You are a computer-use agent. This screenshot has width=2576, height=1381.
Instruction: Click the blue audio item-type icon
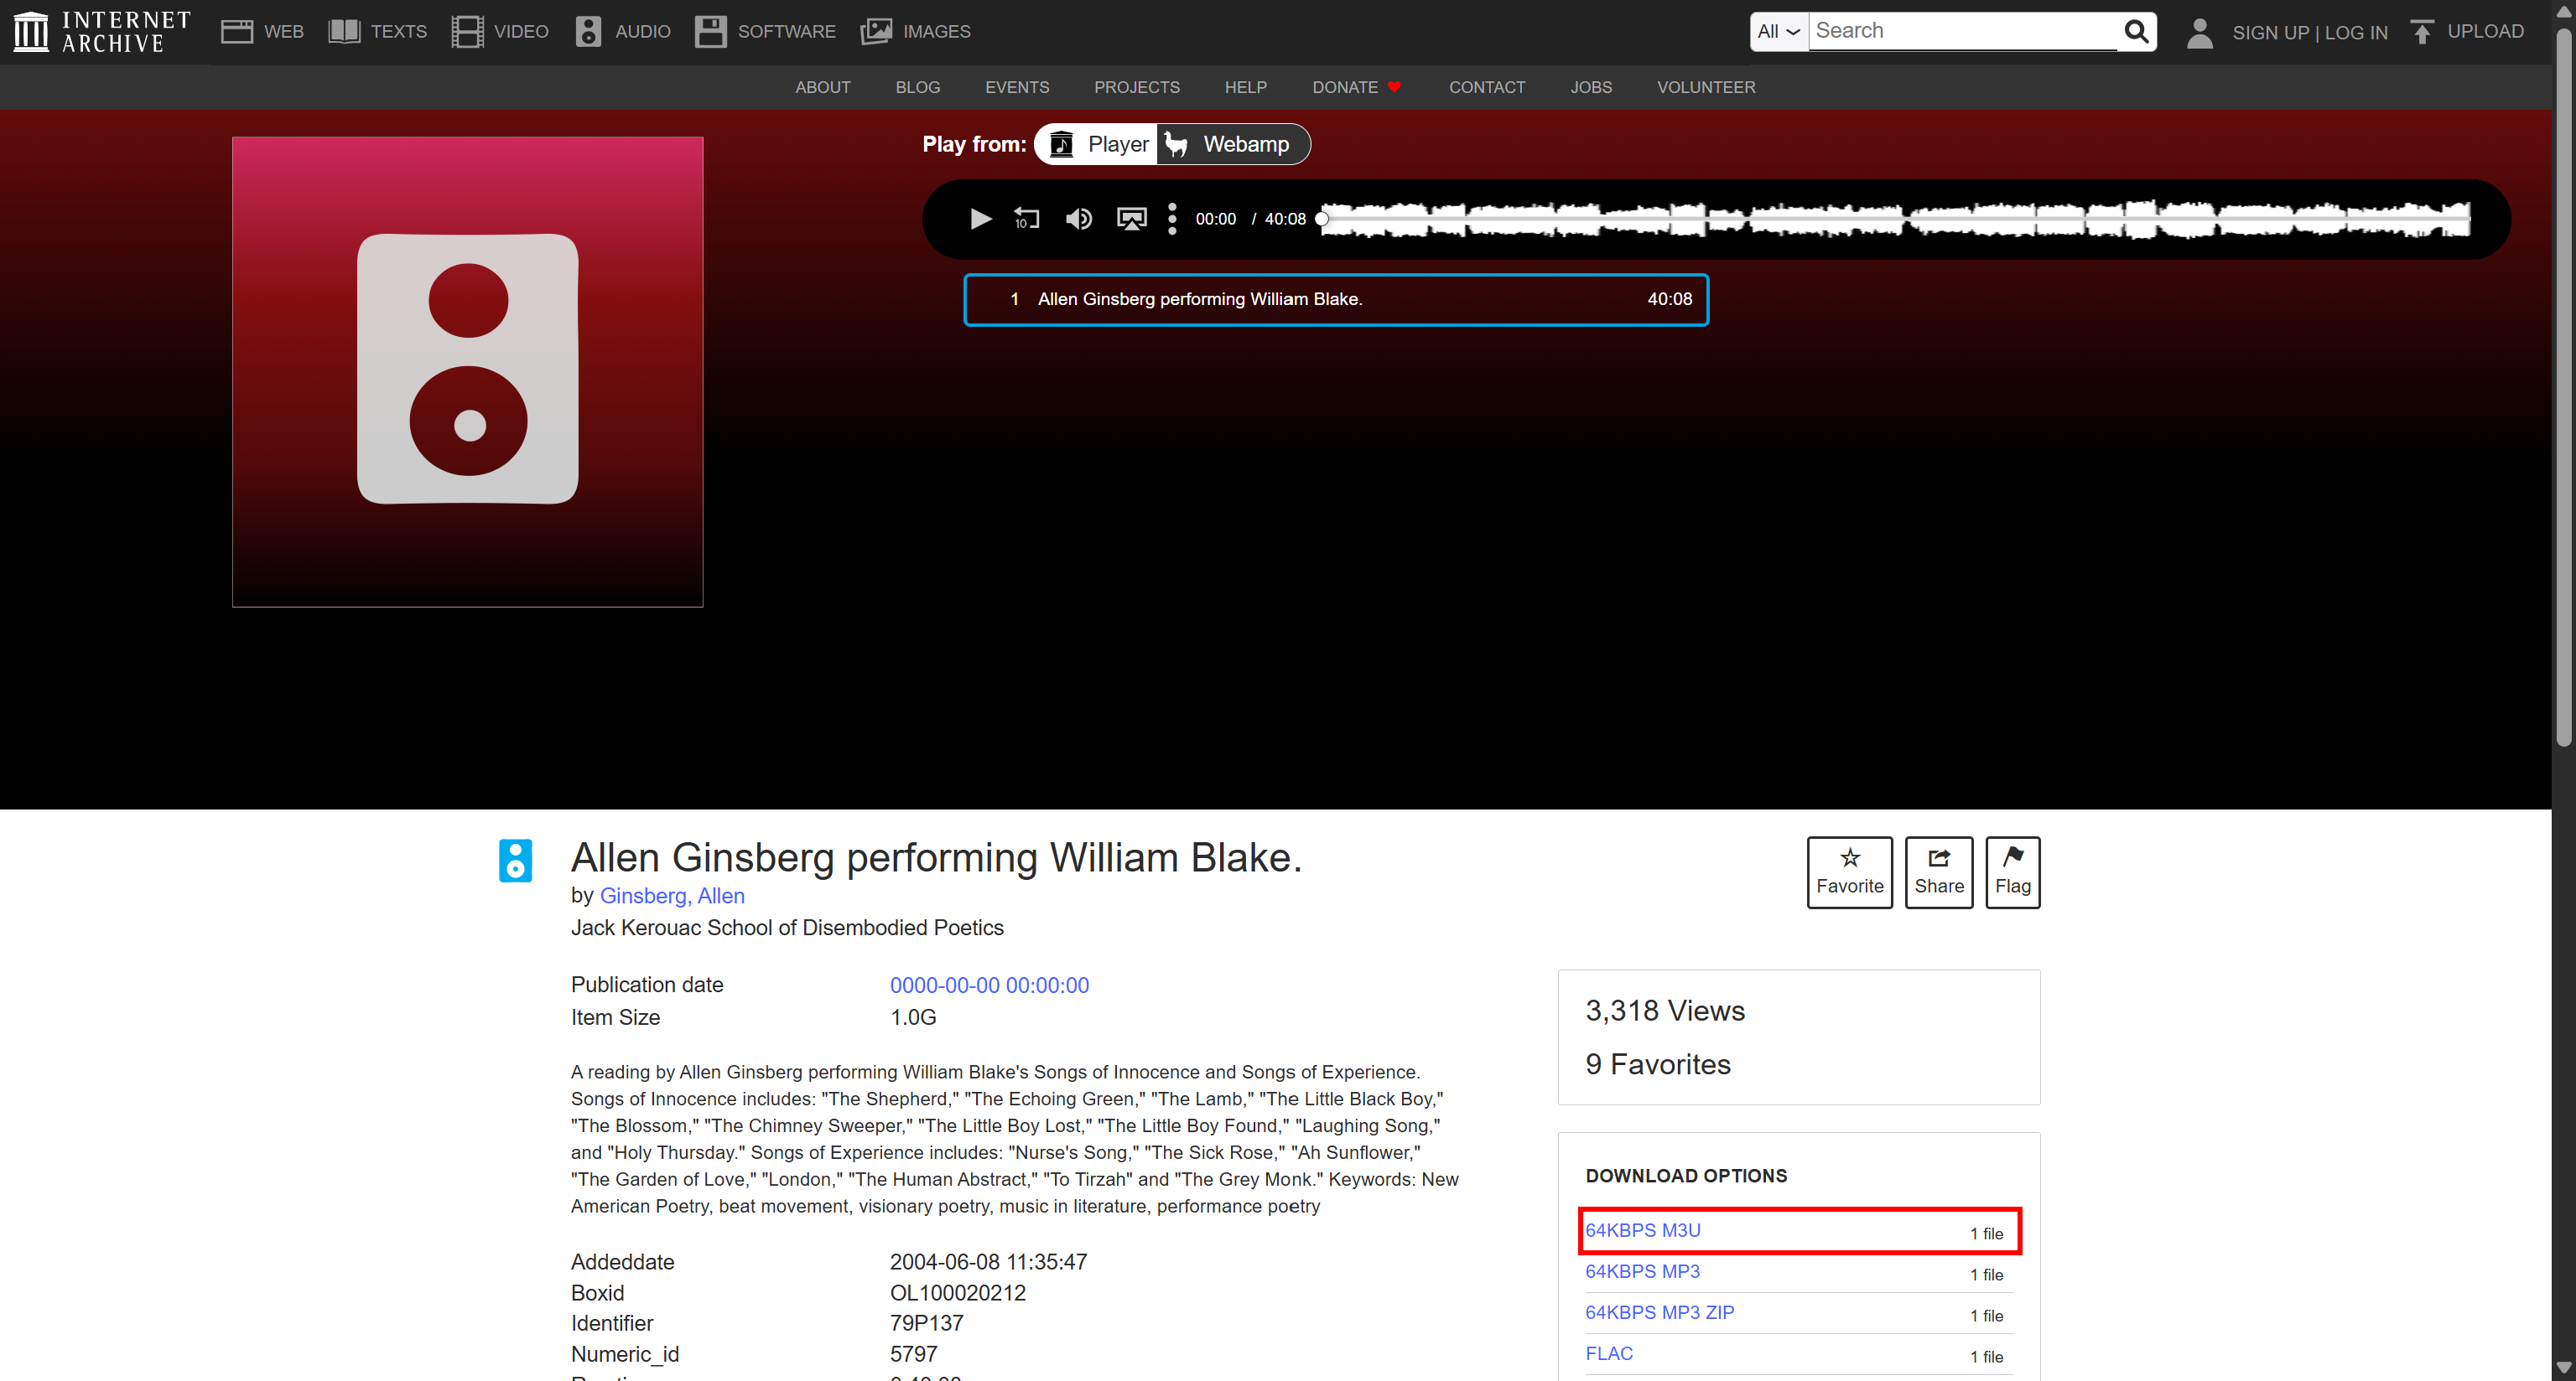(515, 861)
